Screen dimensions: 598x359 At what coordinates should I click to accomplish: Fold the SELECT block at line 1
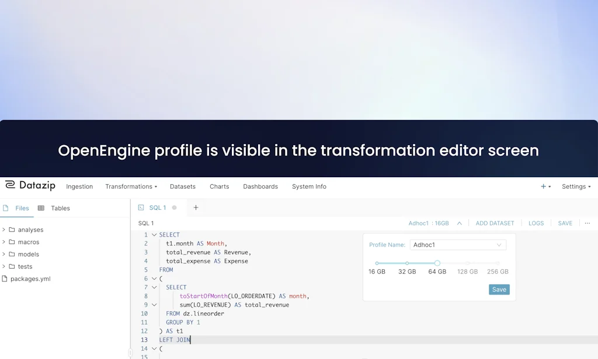[x=154, y=235]
